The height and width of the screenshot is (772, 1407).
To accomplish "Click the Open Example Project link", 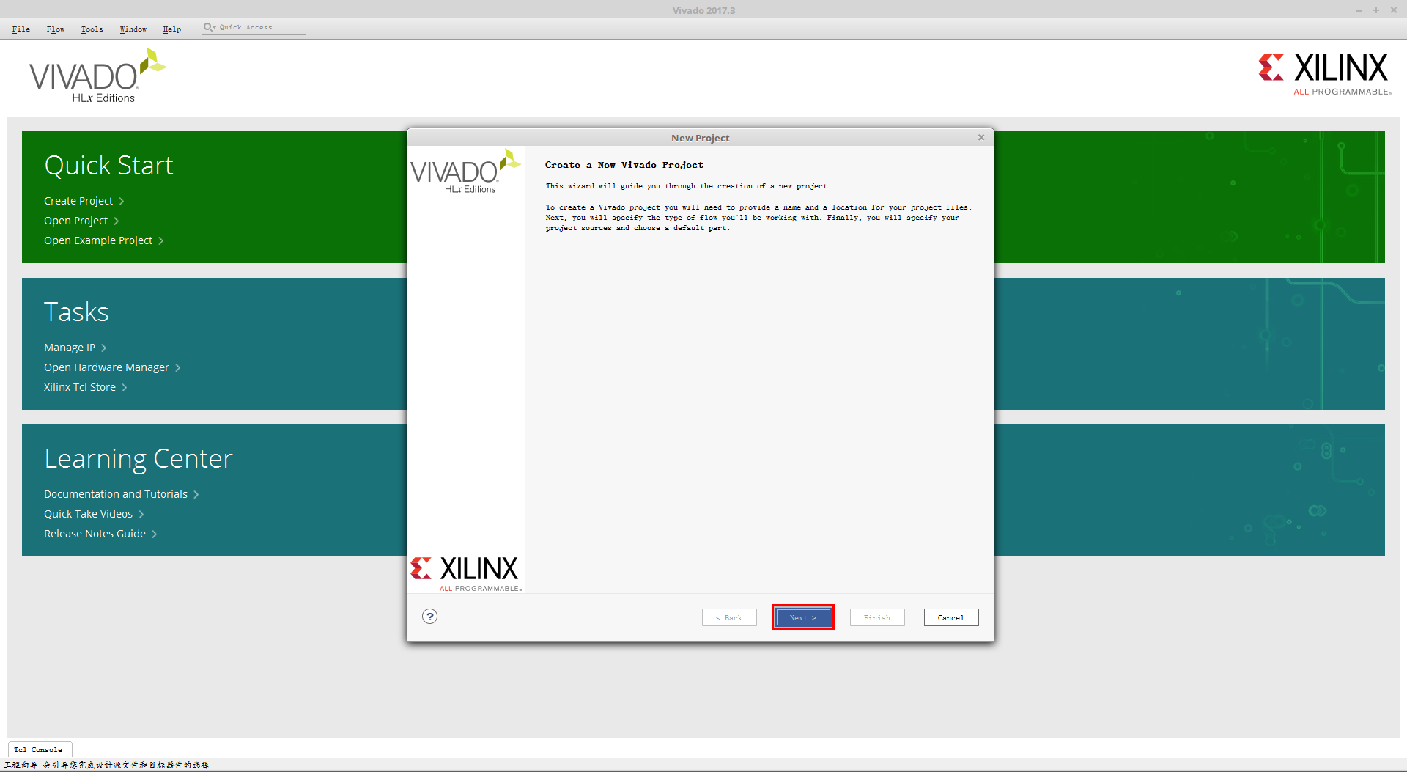I will pos(98,240).
